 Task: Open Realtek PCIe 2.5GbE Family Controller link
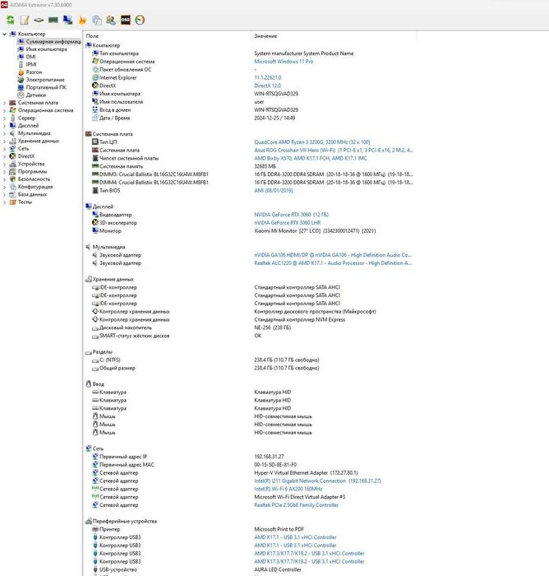296,505
